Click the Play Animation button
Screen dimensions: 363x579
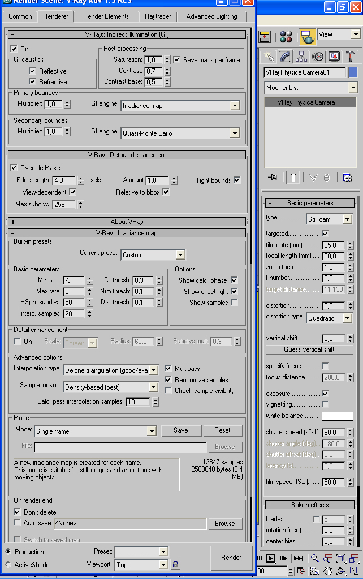(271, 558)
